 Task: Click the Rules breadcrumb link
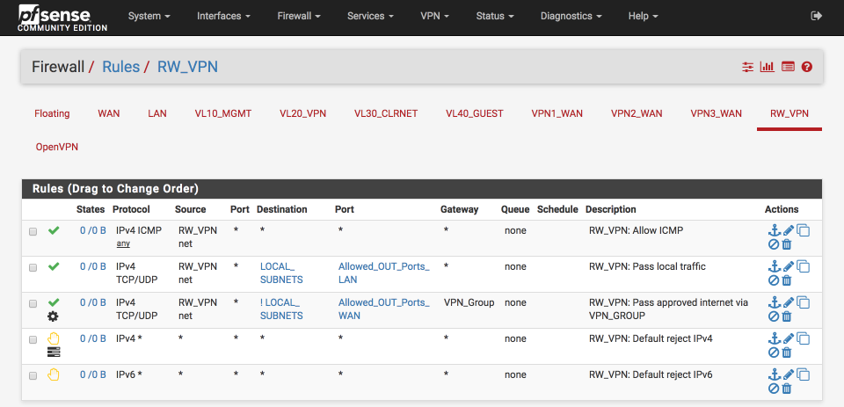tap(120, 67)
